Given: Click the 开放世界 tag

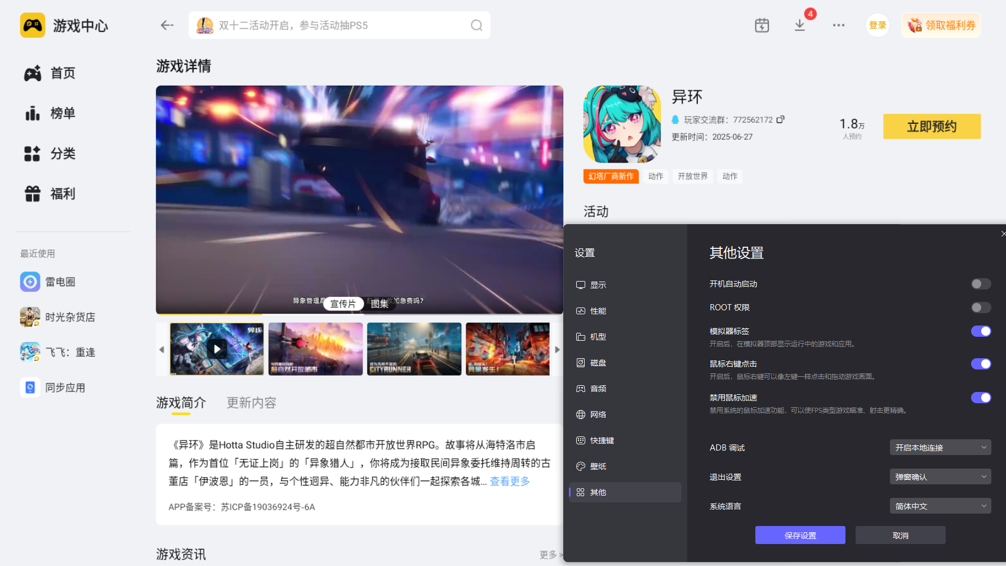Looking at the screenshot, I should coord(692,176).
